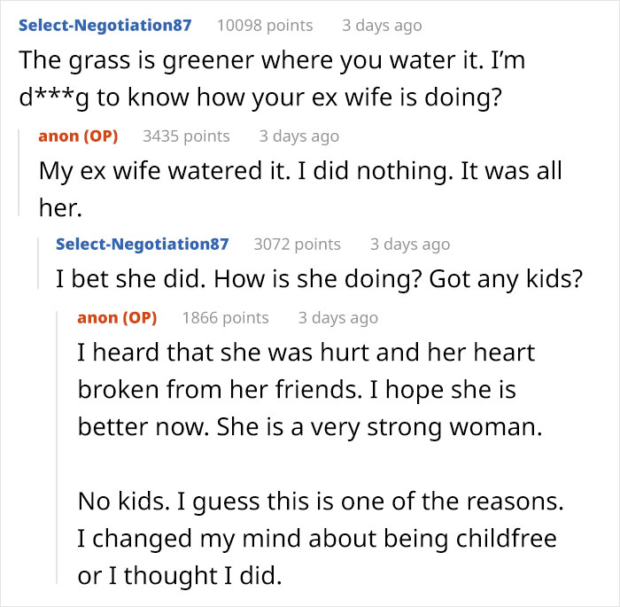Click the timestamp next to 3072 points

[x=409, y=244]
